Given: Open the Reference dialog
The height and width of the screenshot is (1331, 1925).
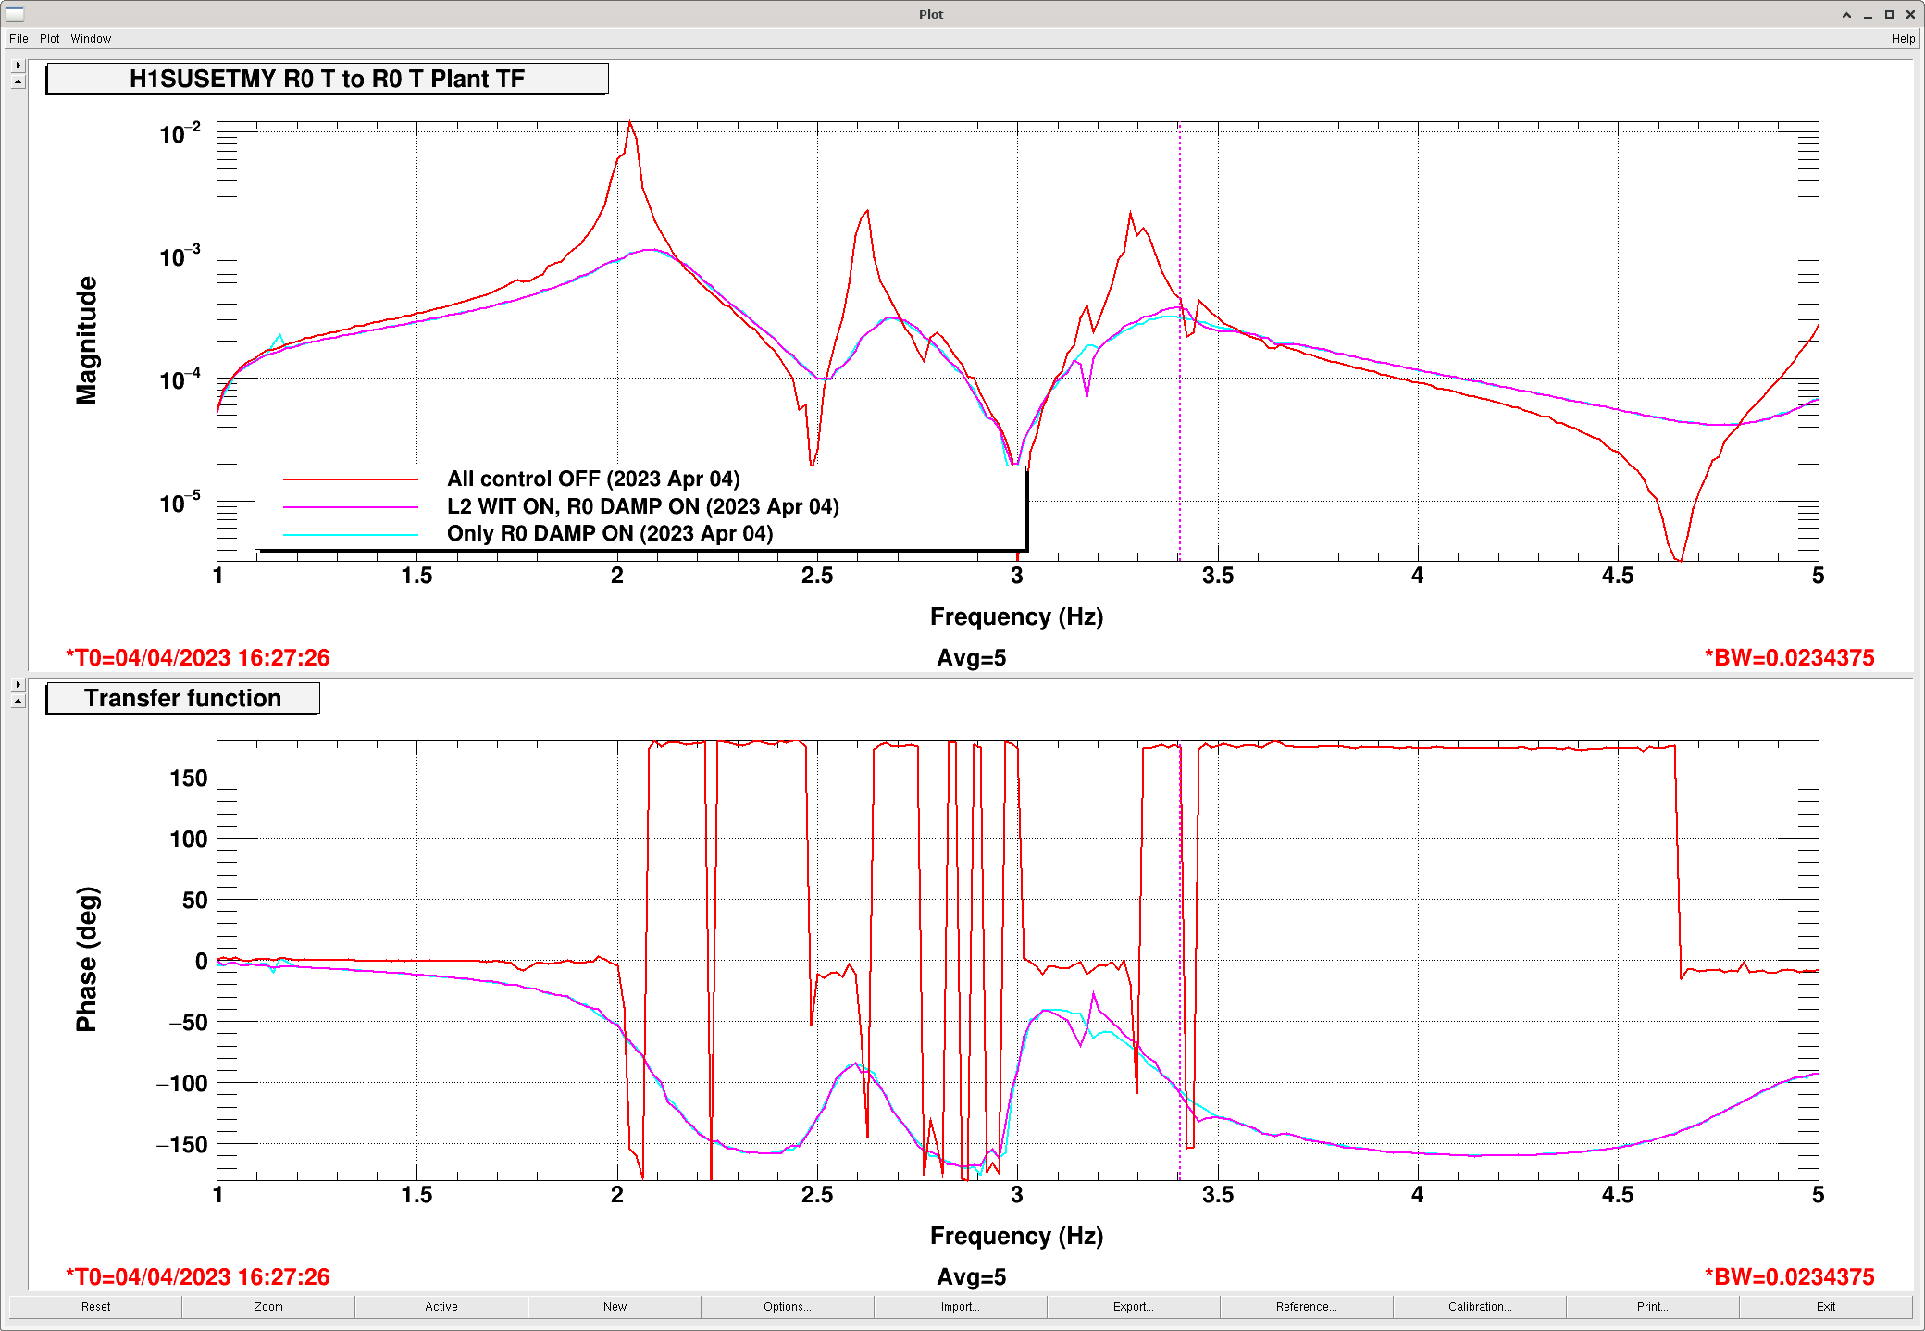Looking at the screenshot, I should point(1307,1306).
